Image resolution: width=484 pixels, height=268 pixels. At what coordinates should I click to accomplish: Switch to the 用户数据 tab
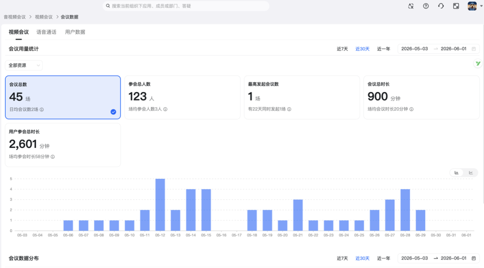(75, 32)
